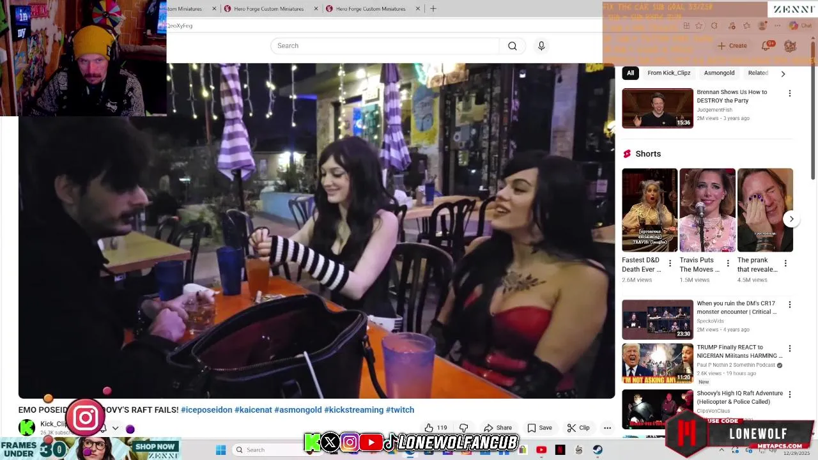
Task: Open the #asmongold hashtag link
Action: [x=298, y=410]
